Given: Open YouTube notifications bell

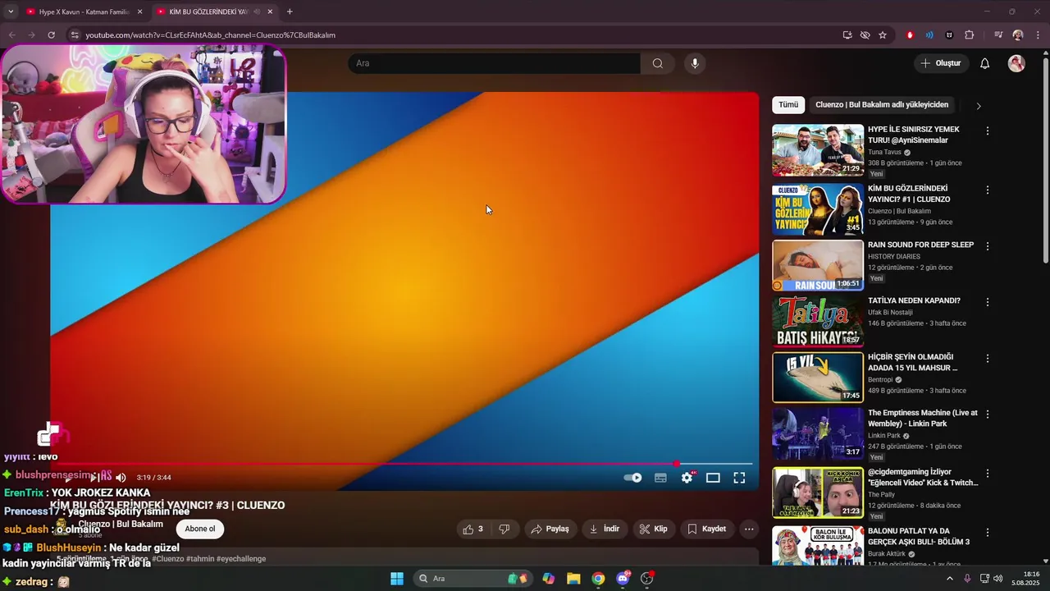Looking at the screenshot, I should pyautogui.click(x=985, y=63).
